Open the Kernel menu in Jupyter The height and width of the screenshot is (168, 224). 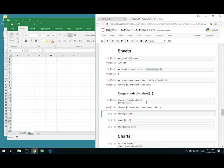[148, 36]
